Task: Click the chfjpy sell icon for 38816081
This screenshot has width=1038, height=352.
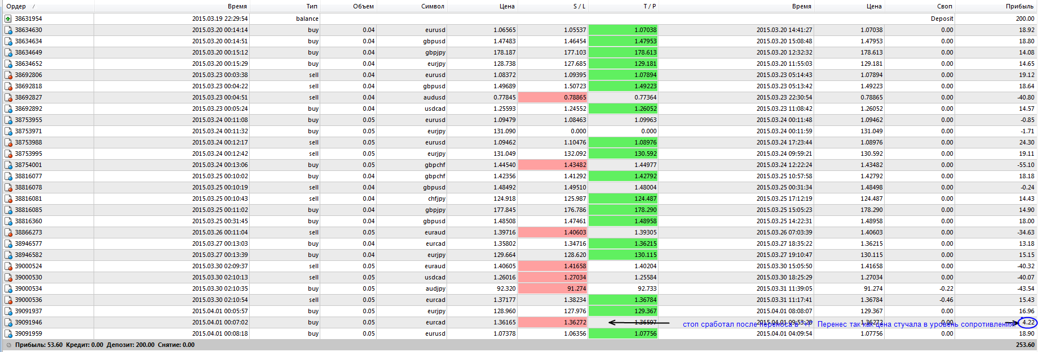Action: [8, 198]
